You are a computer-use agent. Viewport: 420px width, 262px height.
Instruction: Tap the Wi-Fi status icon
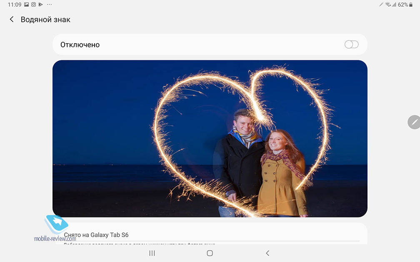coord(388,5)
